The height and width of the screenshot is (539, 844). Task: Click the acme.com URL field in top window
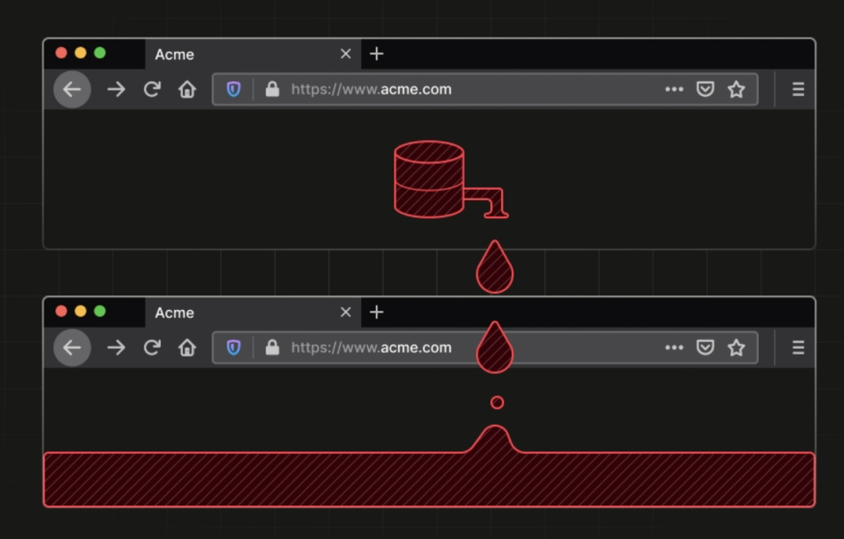(469, 89)
